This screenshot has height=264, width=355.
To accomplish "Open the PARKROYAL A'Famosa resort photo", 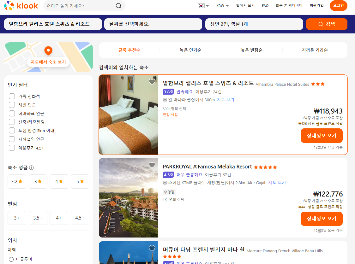I will (x=128, y=198).
